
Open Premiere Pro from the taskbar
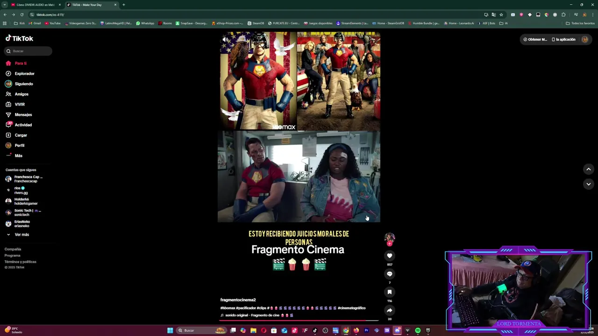366,330
